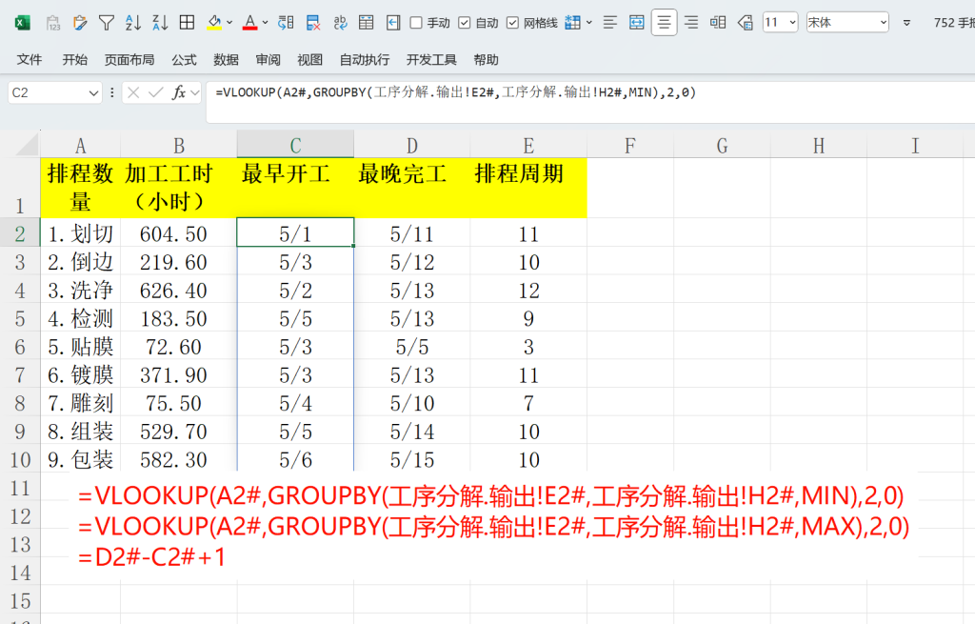This screenshot has width=975, height=624.
Task: Open the customize quick access toolbar arrow
Action: [906, 23]
